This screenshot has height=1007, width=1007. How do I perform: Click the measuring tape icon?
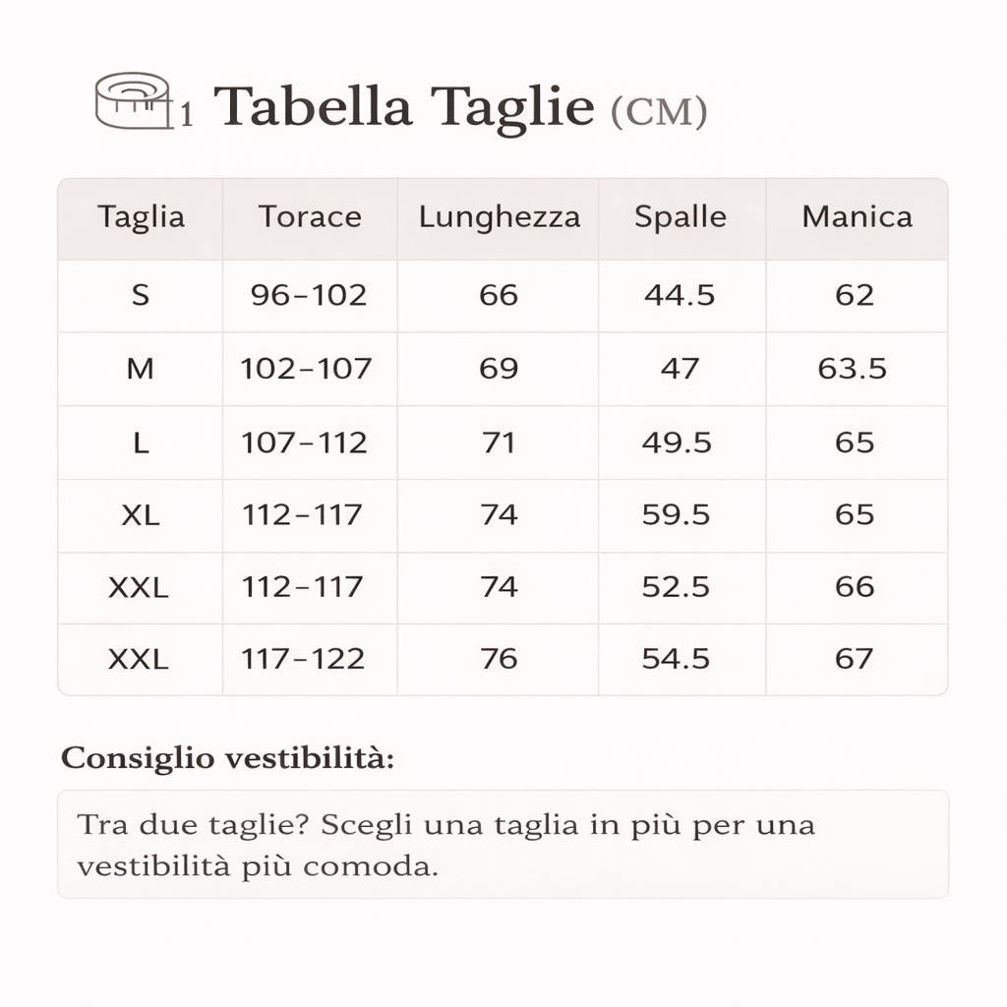pos(132,100)
